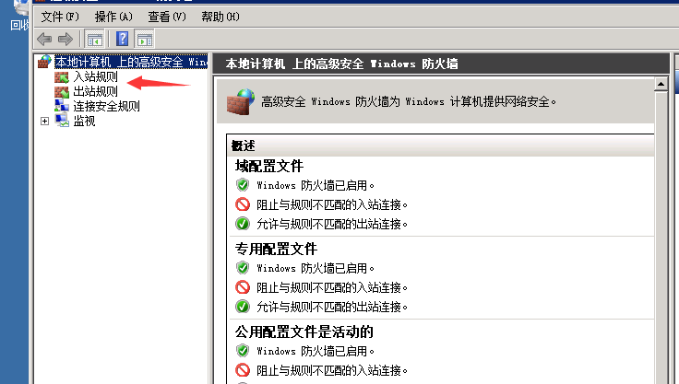The height and width of the screenshot is (384, 679).
Task: Select 监视 in the tree
Action: point(84,121)
